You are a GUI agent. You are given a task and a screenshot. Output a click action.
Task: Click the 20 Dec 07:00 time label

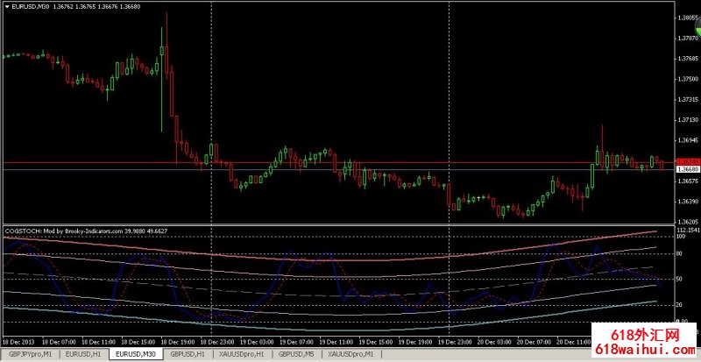[534, 343]
